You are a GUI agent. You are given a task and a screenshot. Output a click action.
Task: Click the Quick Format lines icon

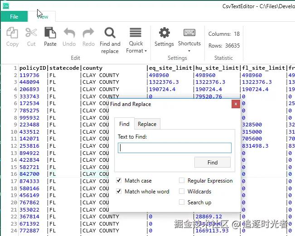(135, 32)
